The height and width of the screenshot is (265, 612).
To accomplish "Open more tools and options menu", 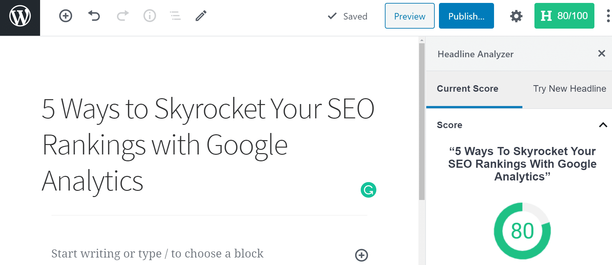I will [x=608, y=16].
